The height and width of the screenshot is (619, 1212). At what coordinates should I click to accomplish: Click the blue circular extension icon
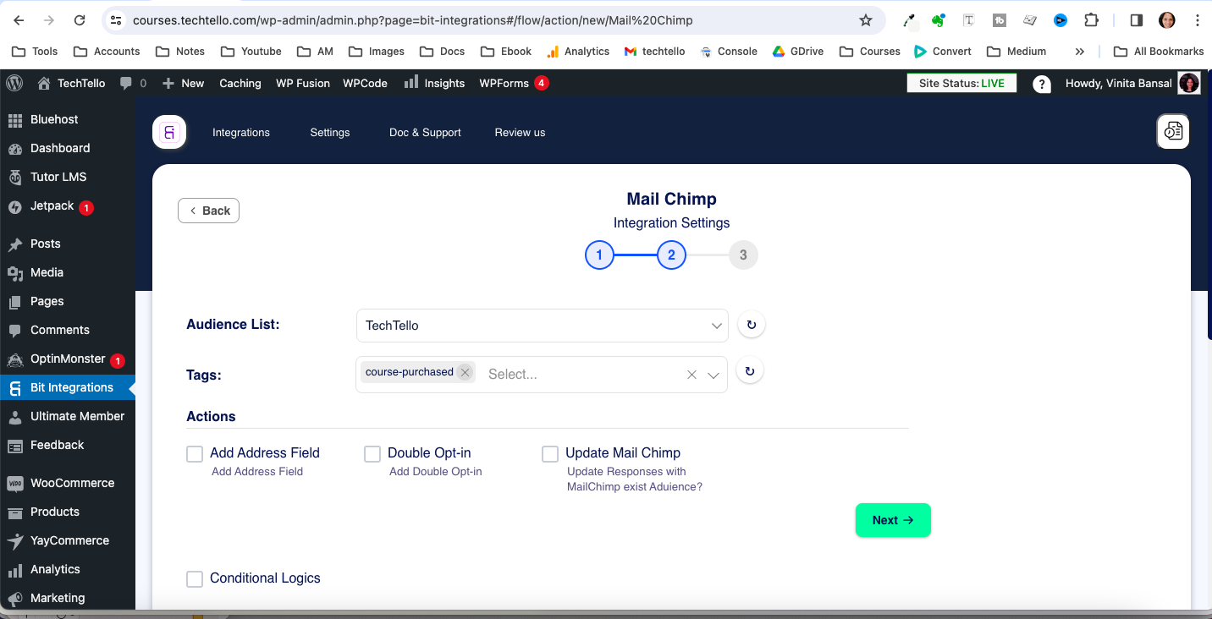[x=1060, y=20]
